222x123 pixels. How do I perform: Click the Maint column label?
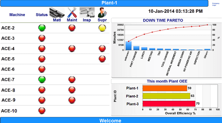click(72, 20)
